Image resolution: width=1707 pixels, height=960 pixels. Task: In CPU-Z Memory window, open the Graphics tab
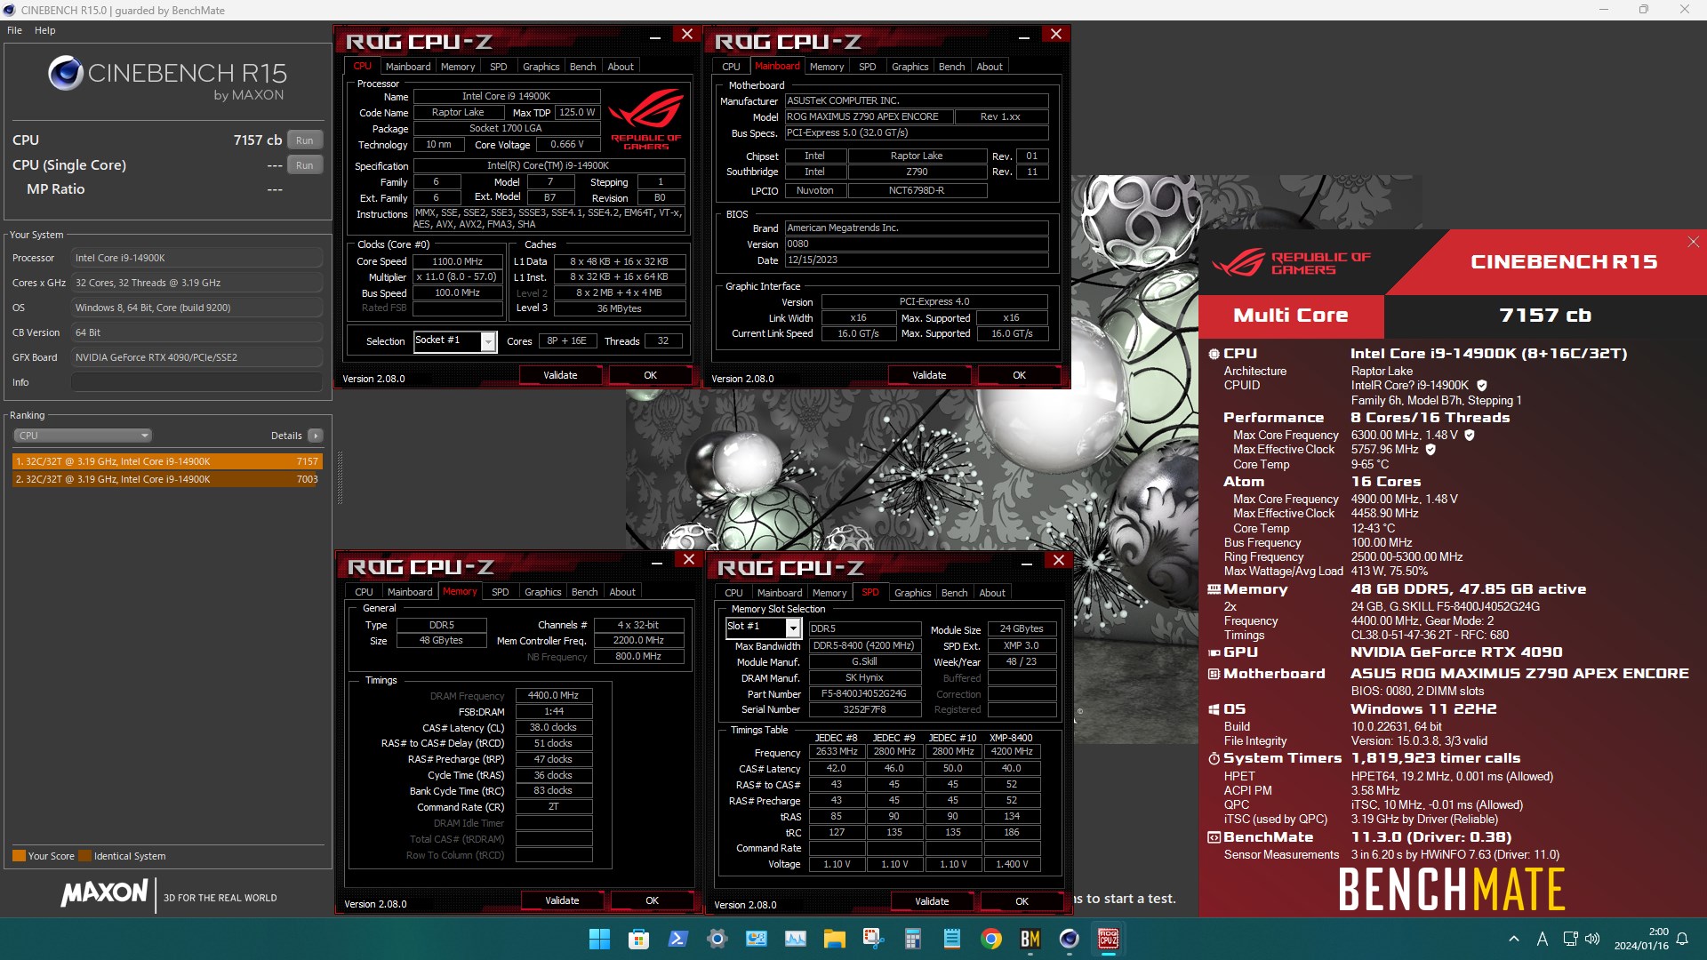[x=543, y=592]
